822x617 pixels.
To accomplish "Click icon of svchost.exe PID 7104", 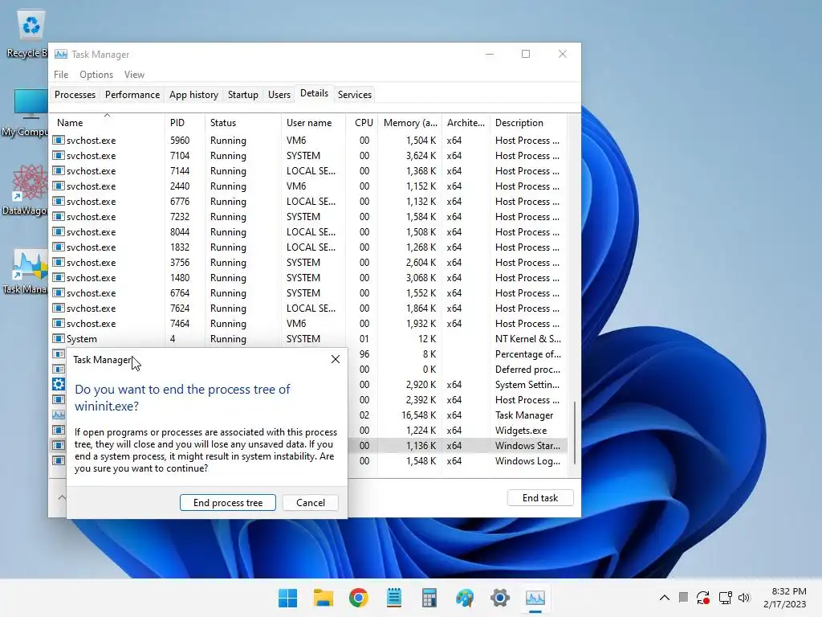I will [x=58, y=155].
